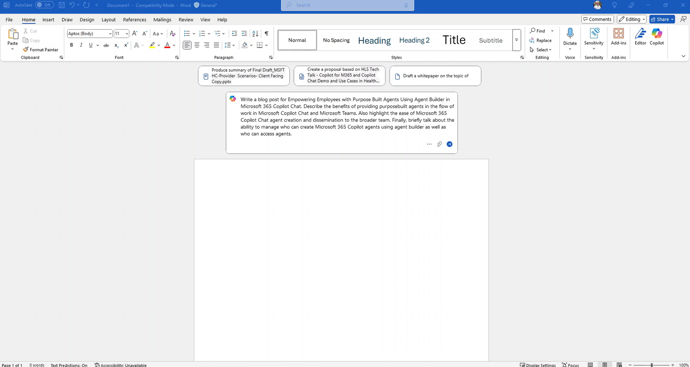Toggle AutoSave switch
Image resolution: width=690 pixels, height=367 pixels.
point(44,5)
